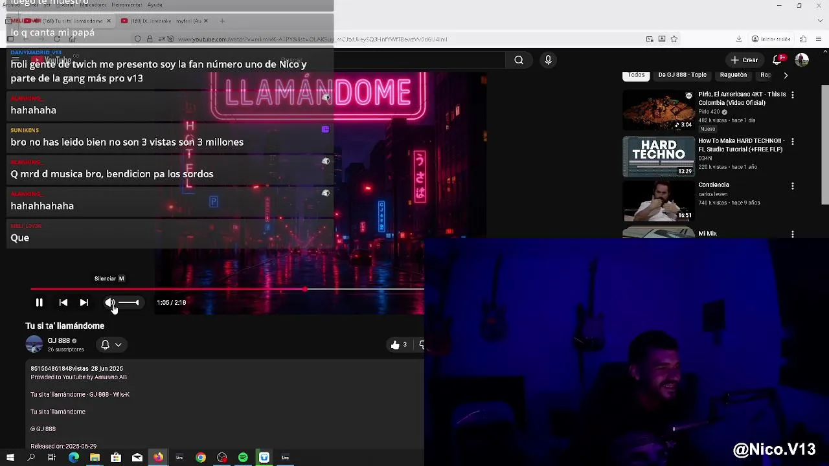Open Firefox extensions puzzle icon
This screenshot has width=829, height=466.
pyautogui.click(x=803, y=39)
